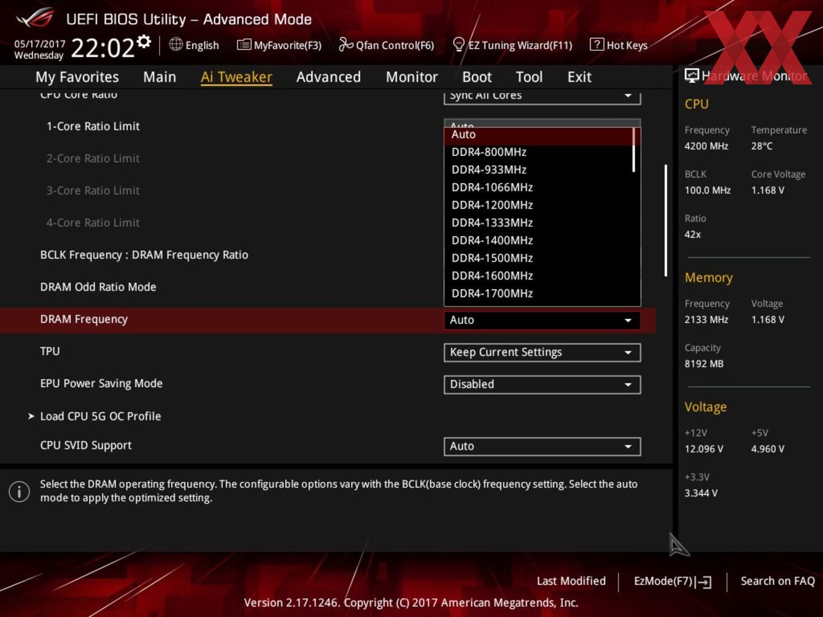Click the 22:02 clock display
Screen dimensions: 823x617
pyautogui.click(x=103, y=48)
